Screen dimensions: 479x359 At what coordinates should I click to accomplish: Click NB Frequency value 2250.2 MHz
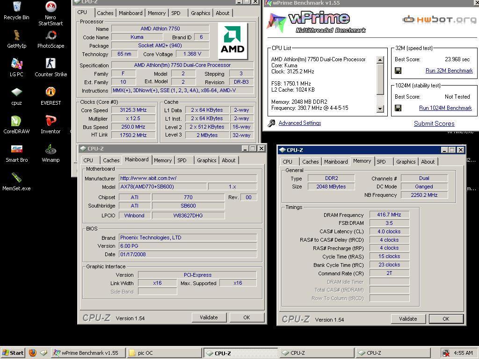click(x=424, y=195)
